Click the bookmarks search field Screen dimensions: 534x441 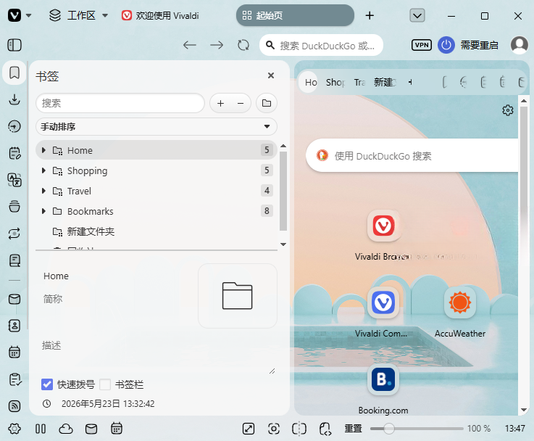(120, 103)
